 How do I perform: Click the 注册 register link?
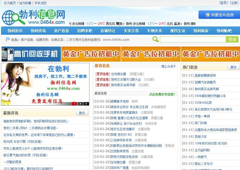tap(234, 3)
